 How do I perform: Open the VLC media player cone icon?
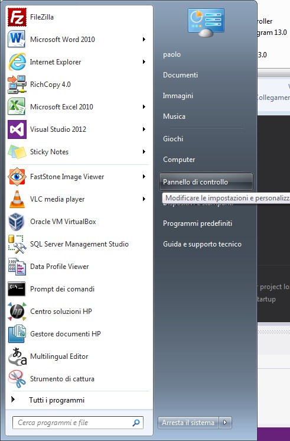coord(17,199)
